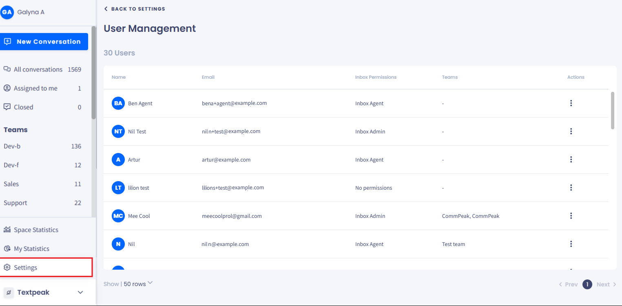Click Inbox Agent for Ben Agent
622x306 pixels.
pos(370,103)
